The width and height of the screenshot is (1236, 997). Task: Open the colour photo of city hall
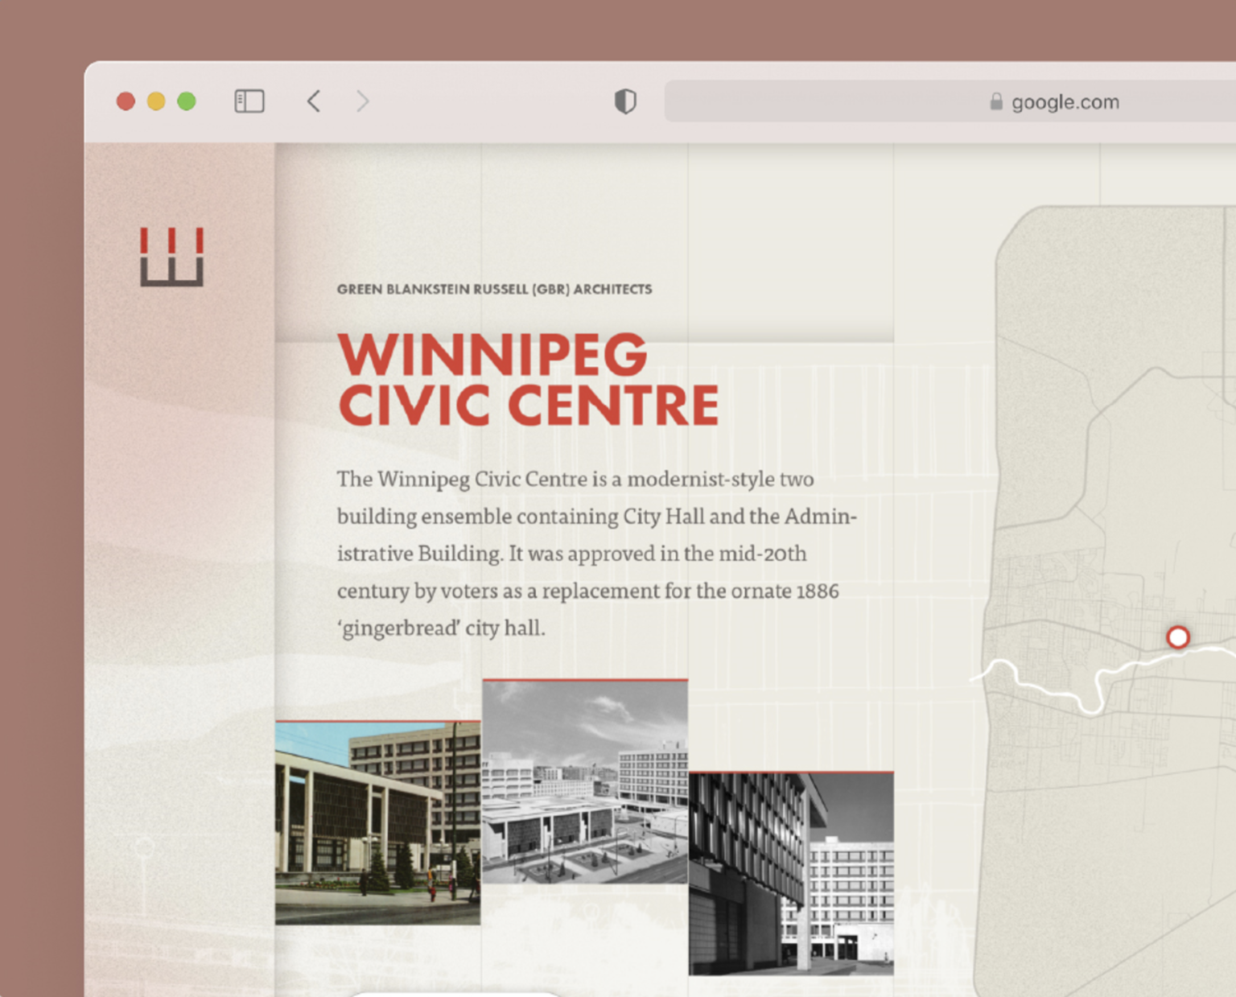(378, 822)
